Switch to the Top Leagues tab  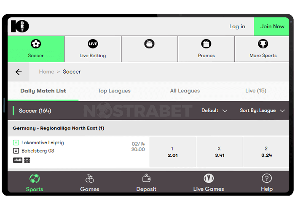point(114,91)
